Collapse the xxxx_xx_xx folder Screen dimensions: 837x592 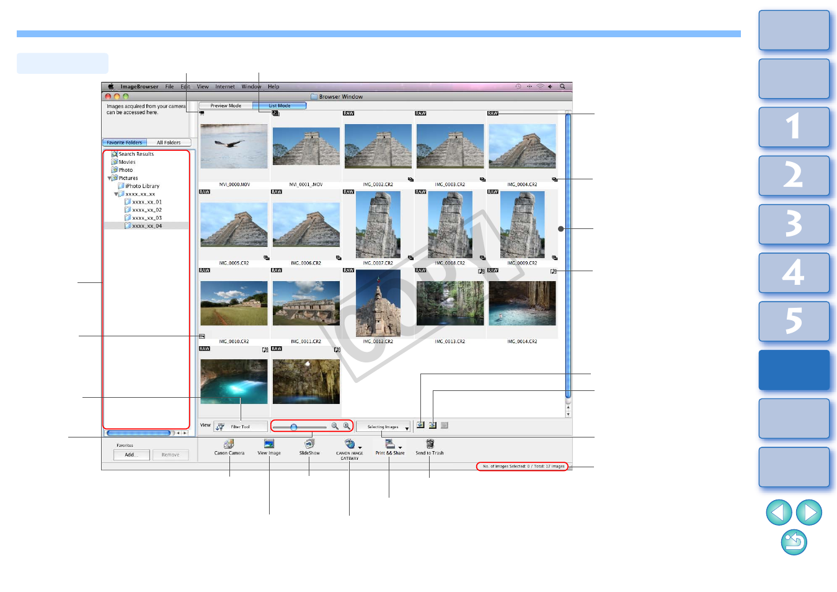[116, 194]
